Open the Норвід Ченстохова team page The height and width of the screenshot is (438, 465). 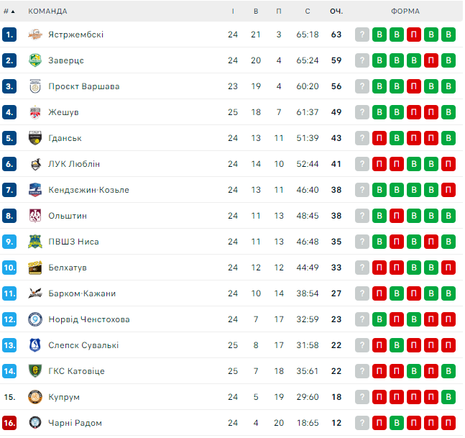(x=89, y=319)
